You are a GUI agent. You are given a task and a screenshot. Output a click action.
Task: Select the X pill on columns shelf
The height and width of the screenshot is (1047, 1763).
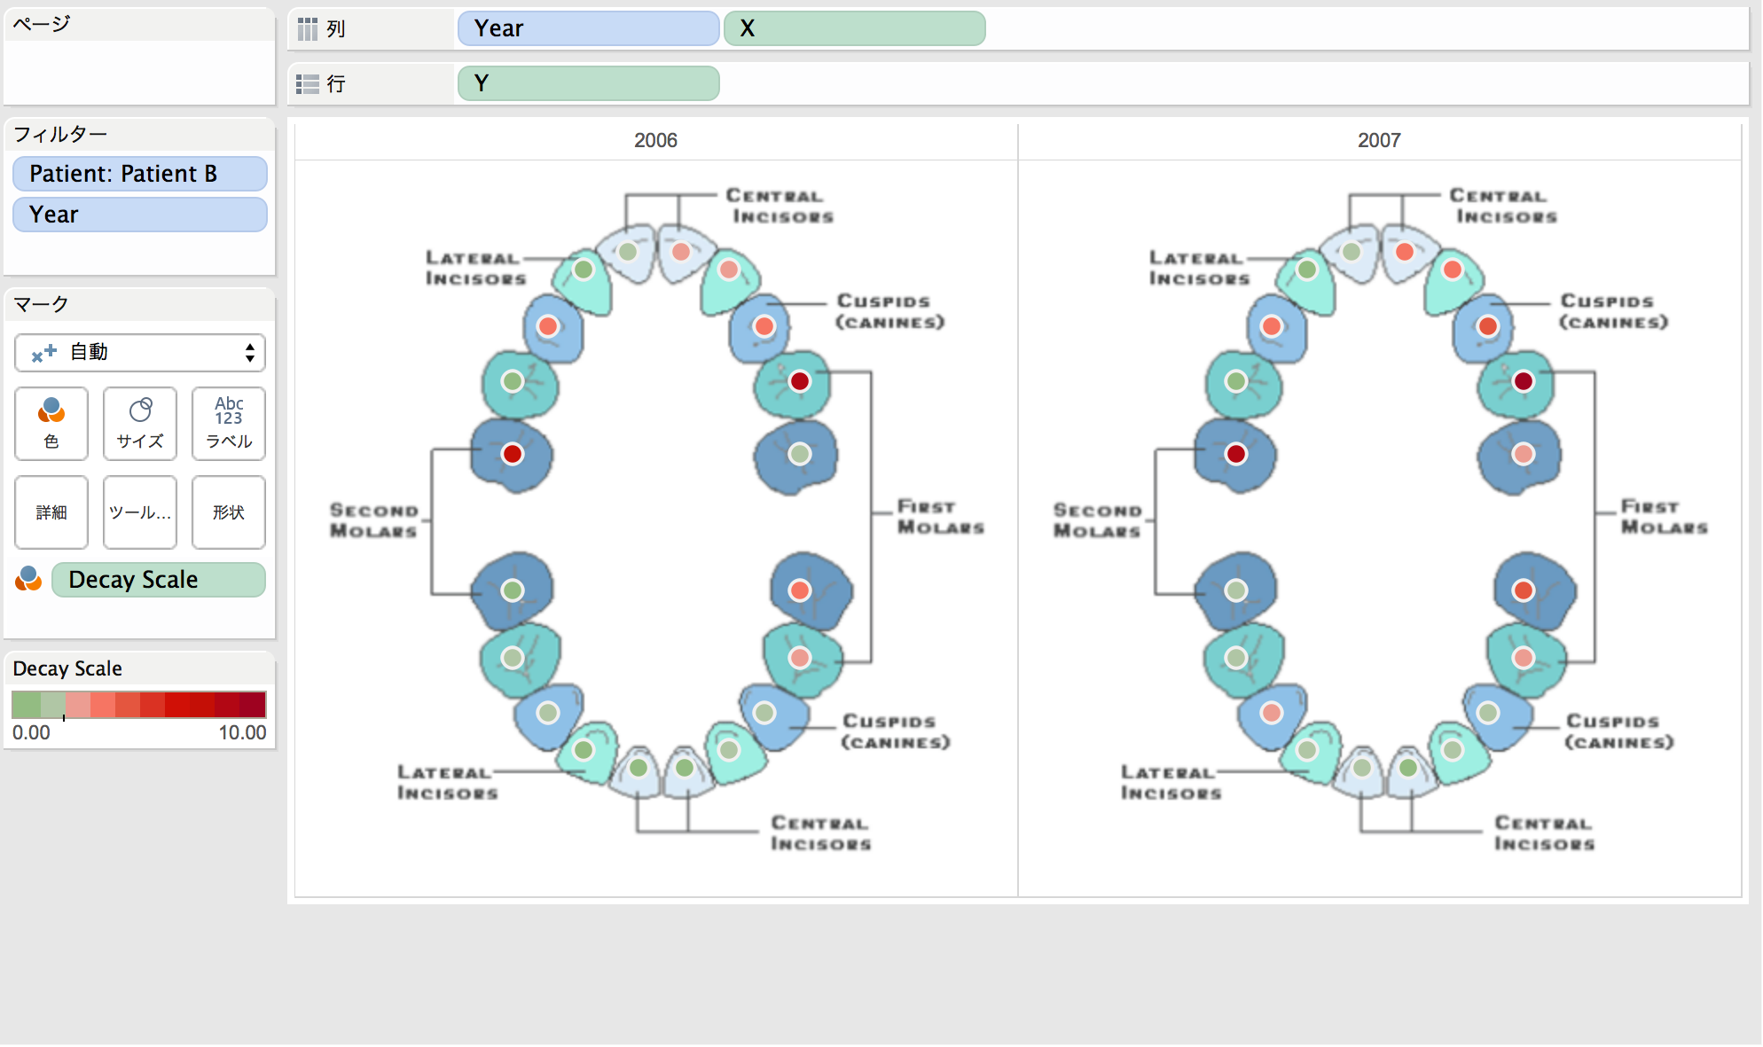[854, 28]
